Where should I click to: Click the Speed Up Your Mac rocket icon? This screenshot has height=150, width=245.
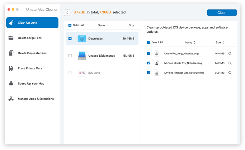tap(11, 83)
